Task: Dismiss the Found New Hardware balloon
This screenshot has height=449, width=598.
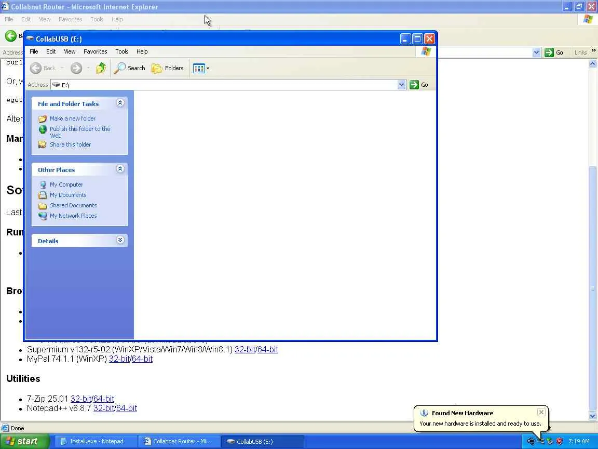Action: tap(541, 412)
